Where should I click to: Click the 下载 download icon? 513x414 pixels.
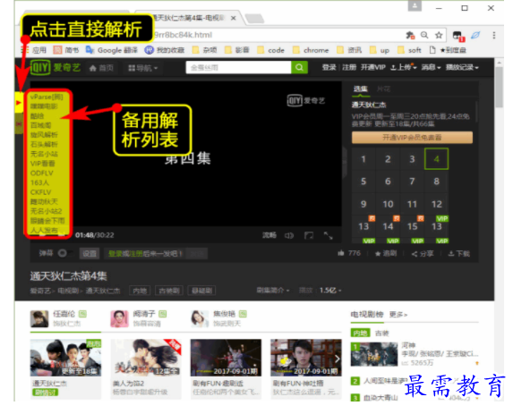point(451,254)
